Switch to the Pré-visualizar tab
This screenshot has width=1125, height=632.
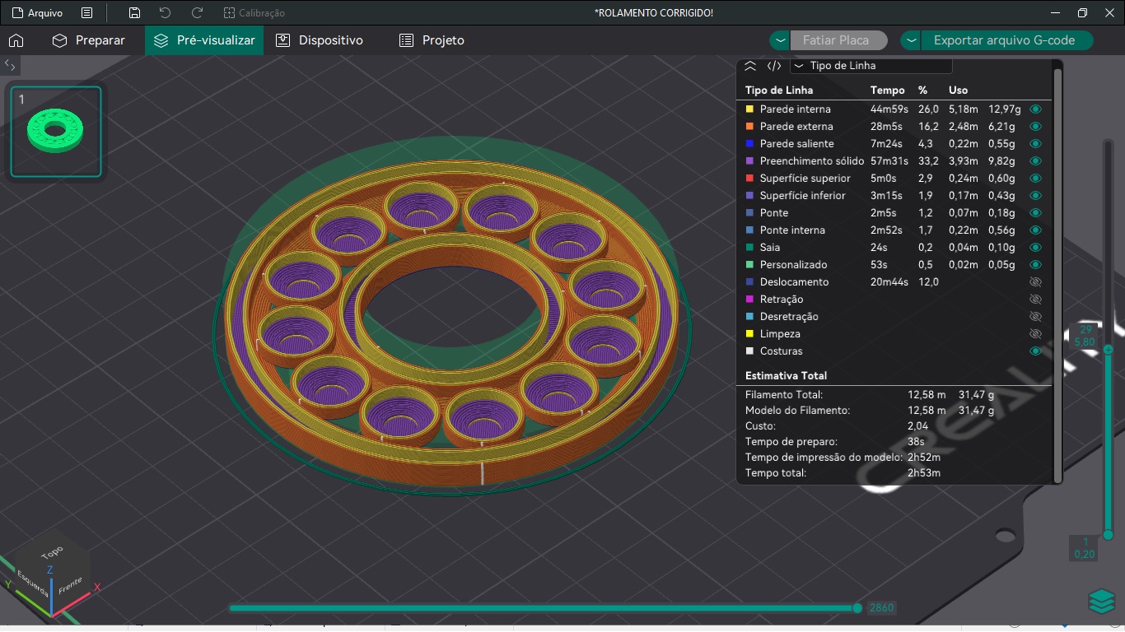coord(204,40)
